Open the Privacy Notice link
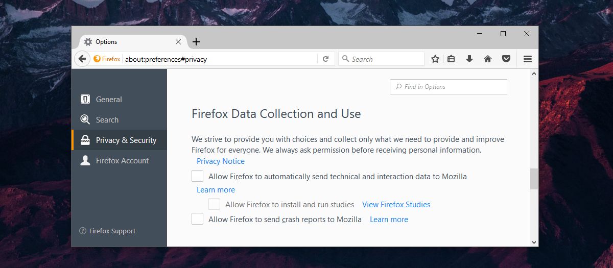Screen dimensions: 613x268 coord(221,161)
